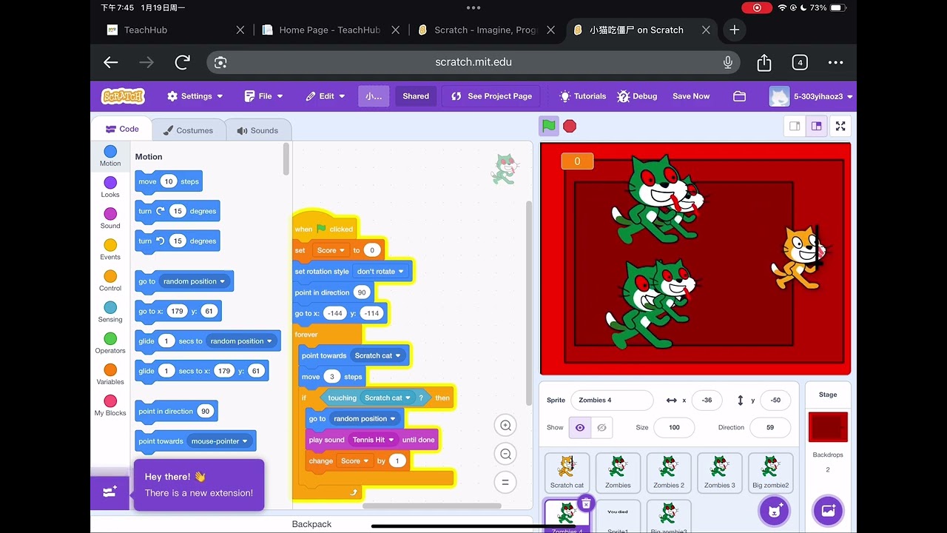
Task: Switch to large stage layout
Action: 817,126
